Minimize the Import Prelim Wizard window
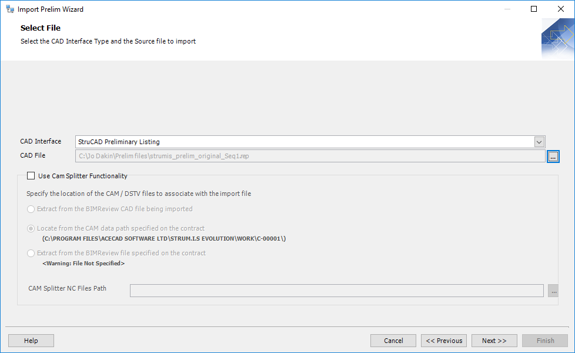Viewport: 575px width, 353px height. [507, 9]
